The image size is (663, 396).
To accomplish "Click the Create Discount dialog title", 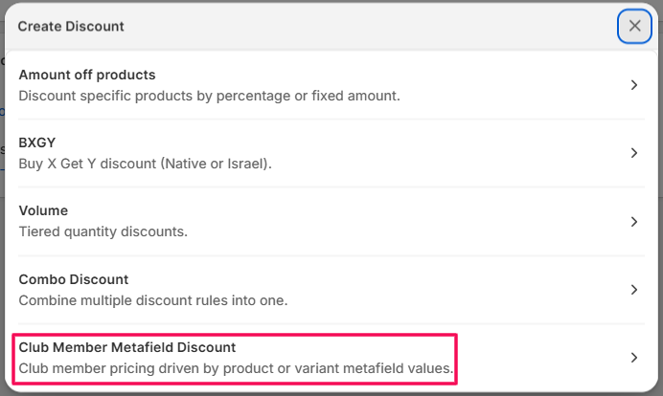I will 71,26.
